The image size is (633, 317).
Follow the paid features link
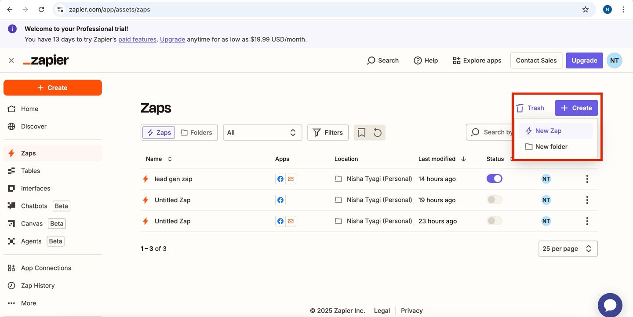point(137,39)
